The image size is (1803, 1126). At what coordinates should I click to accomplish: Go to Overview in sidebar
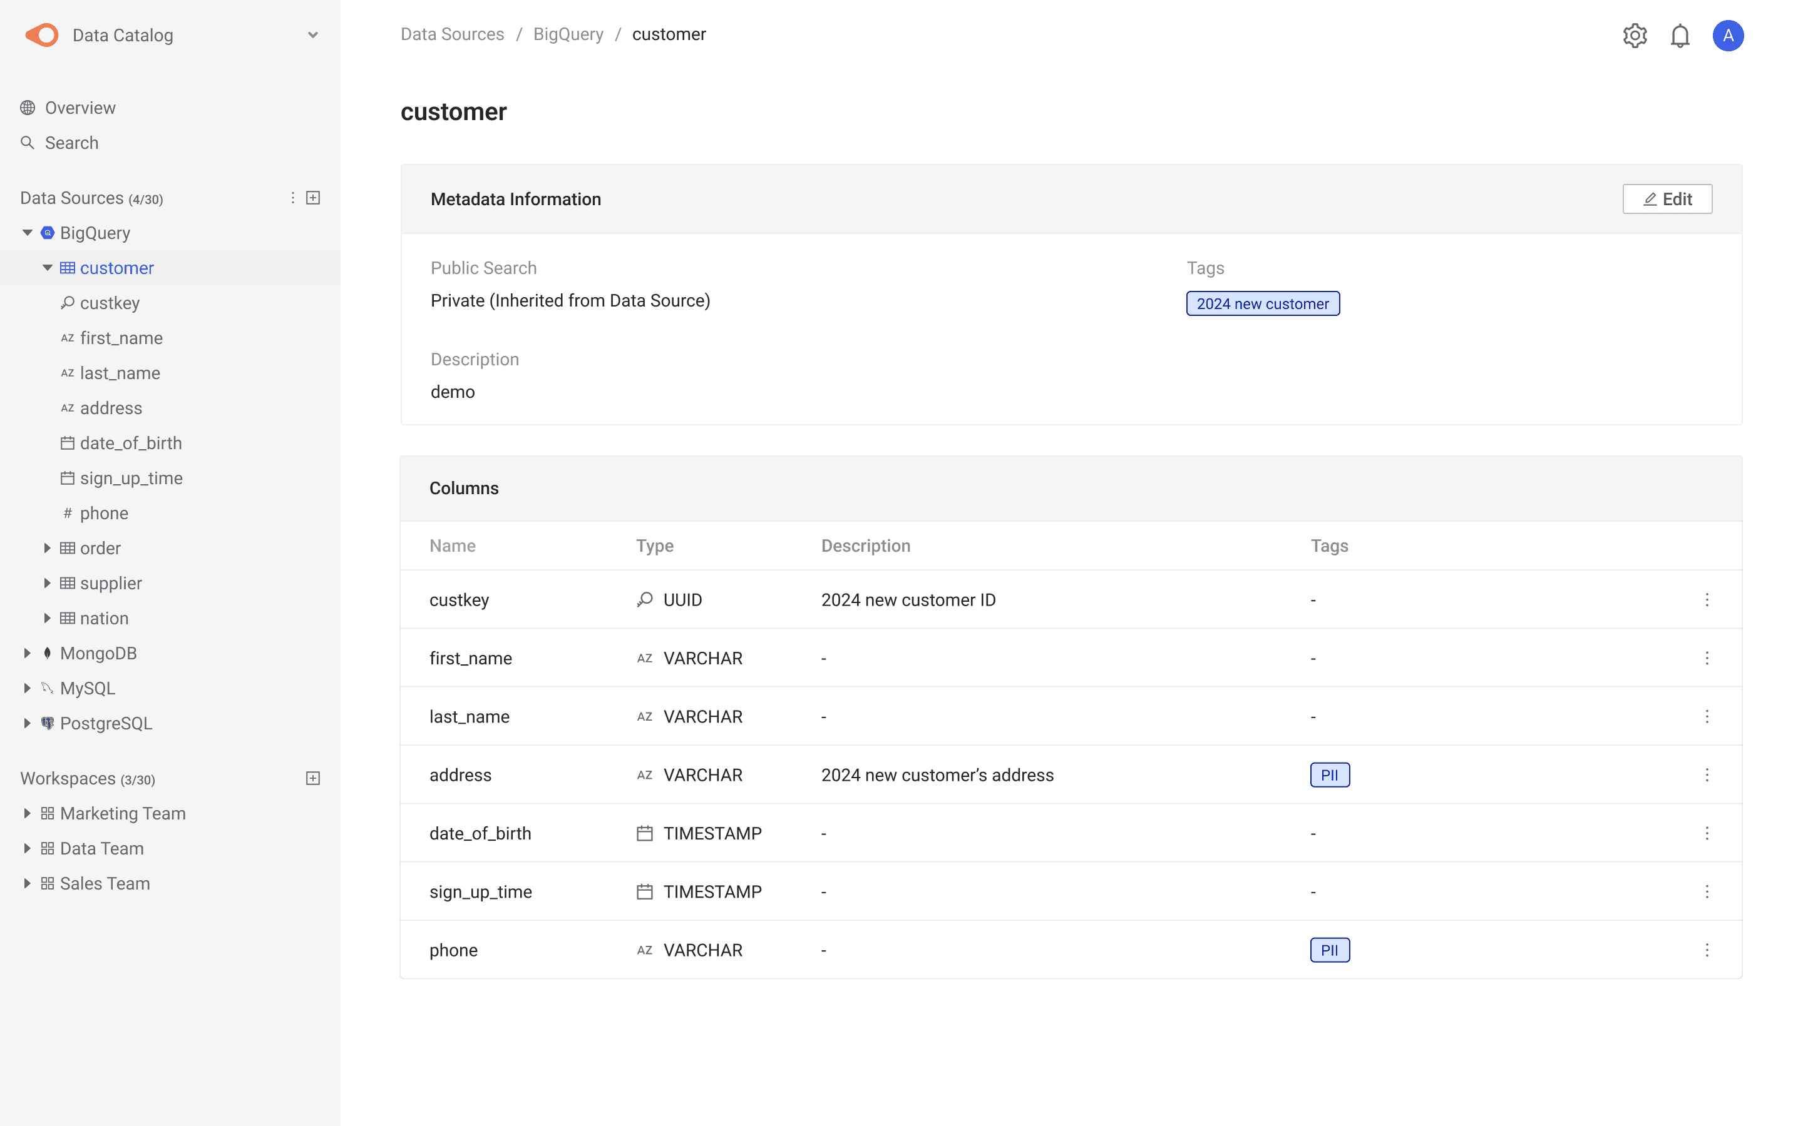pyautogui.click(x=80, y=108)
